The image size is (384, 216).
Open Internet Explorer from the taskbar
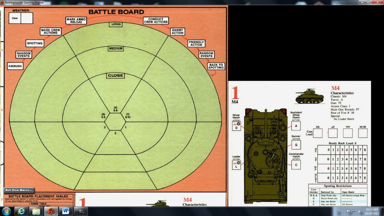(21, 211)
